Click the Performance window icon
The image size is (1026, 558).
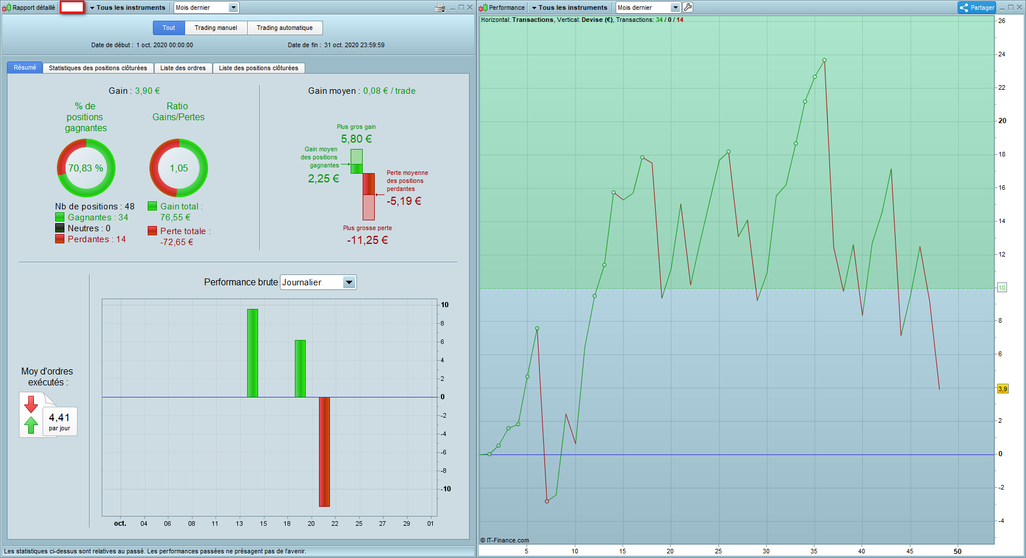(483, 7)
